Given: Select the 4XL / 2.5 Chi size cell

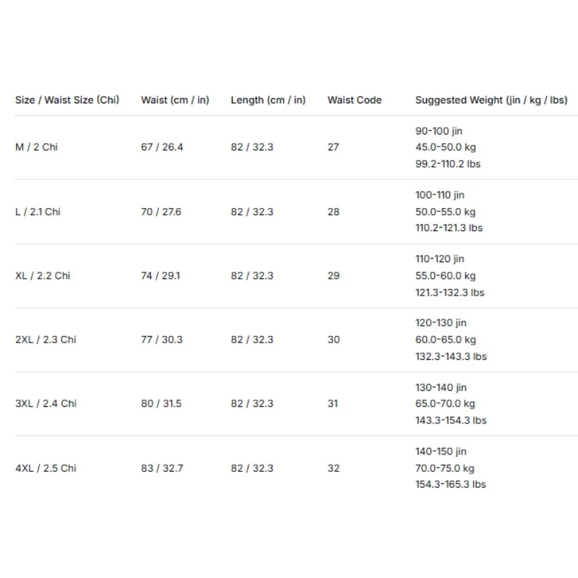Looking at the screenshot, I should tap(46, 468).
